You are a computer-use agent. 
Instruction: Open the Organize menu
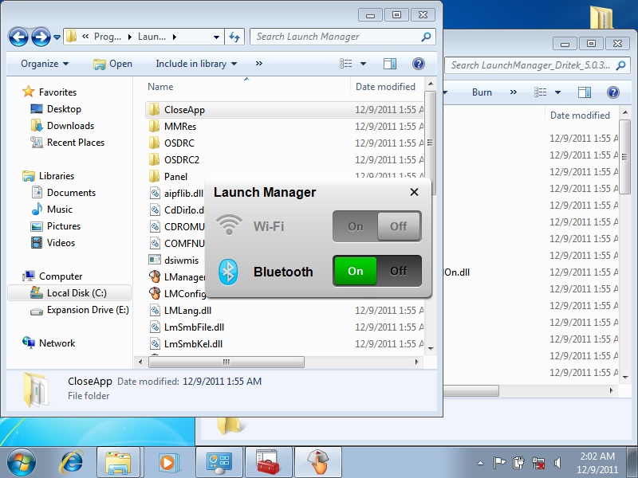coord(45,64)
